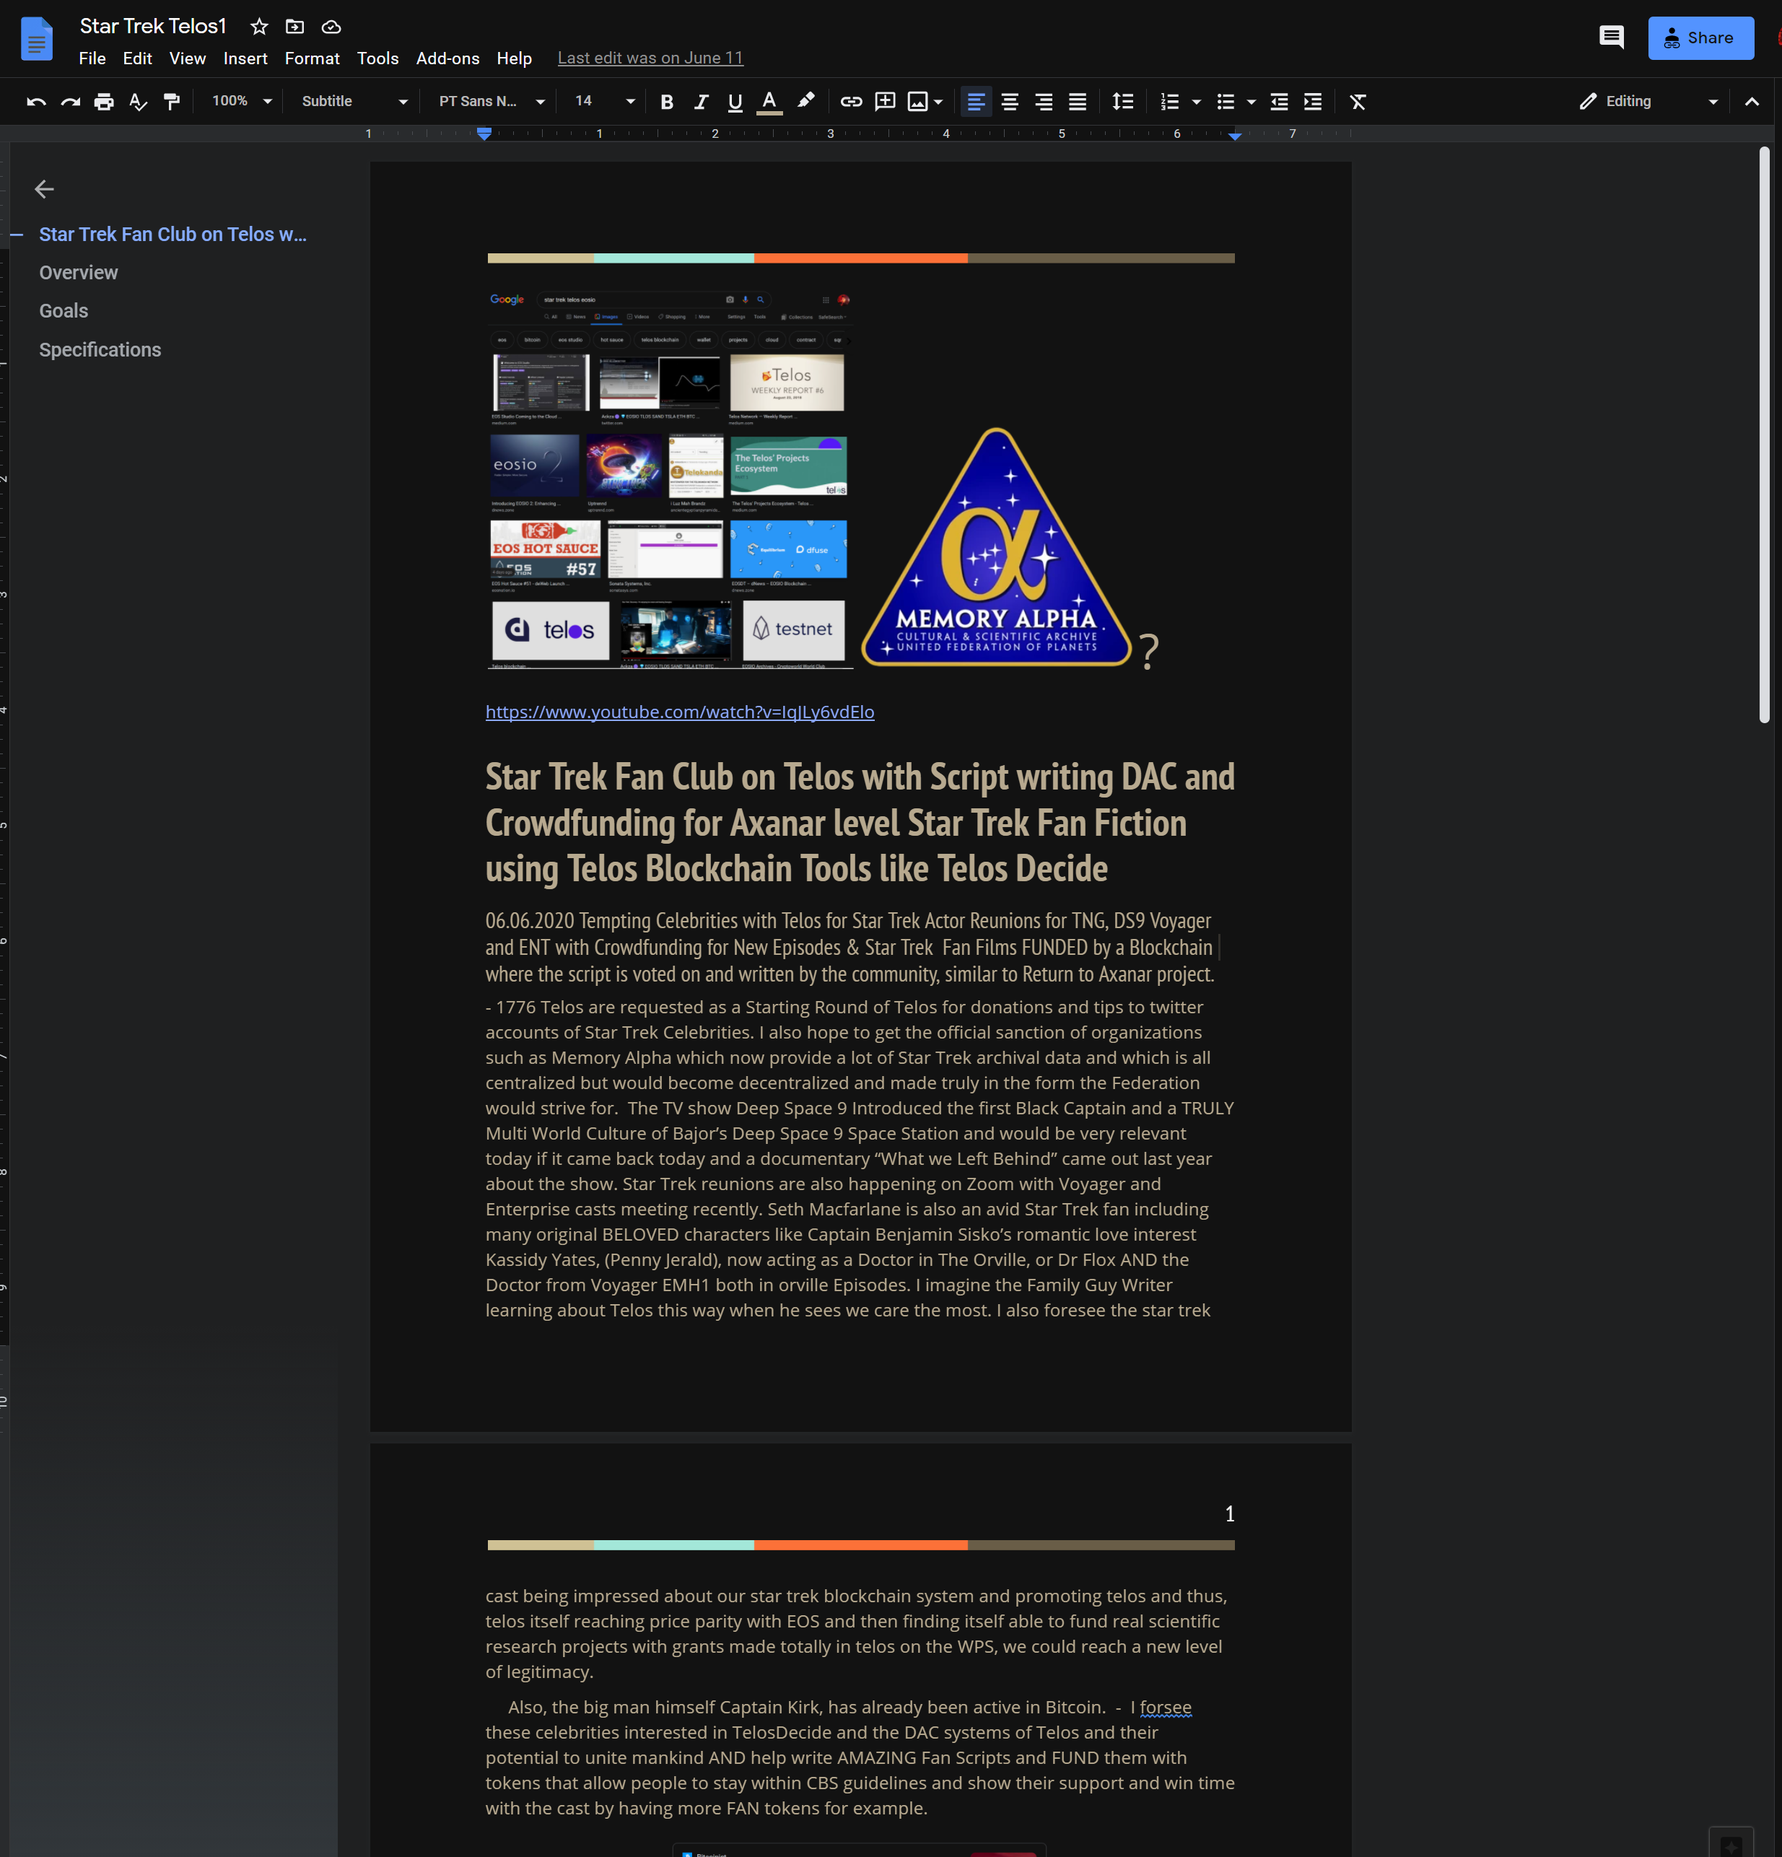Open the Insert menu
The image size is (1782, 1857).
[245, 58]
